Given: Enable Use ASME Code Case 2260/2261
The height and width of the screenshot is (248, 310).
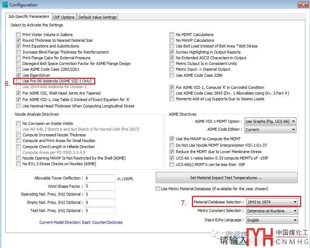Looking at the screenshot, I should [19, 69].
